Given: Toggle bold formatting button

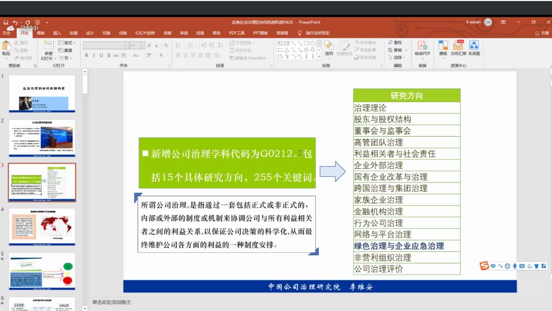Looking at the screenshot, I should pos(87,55).
